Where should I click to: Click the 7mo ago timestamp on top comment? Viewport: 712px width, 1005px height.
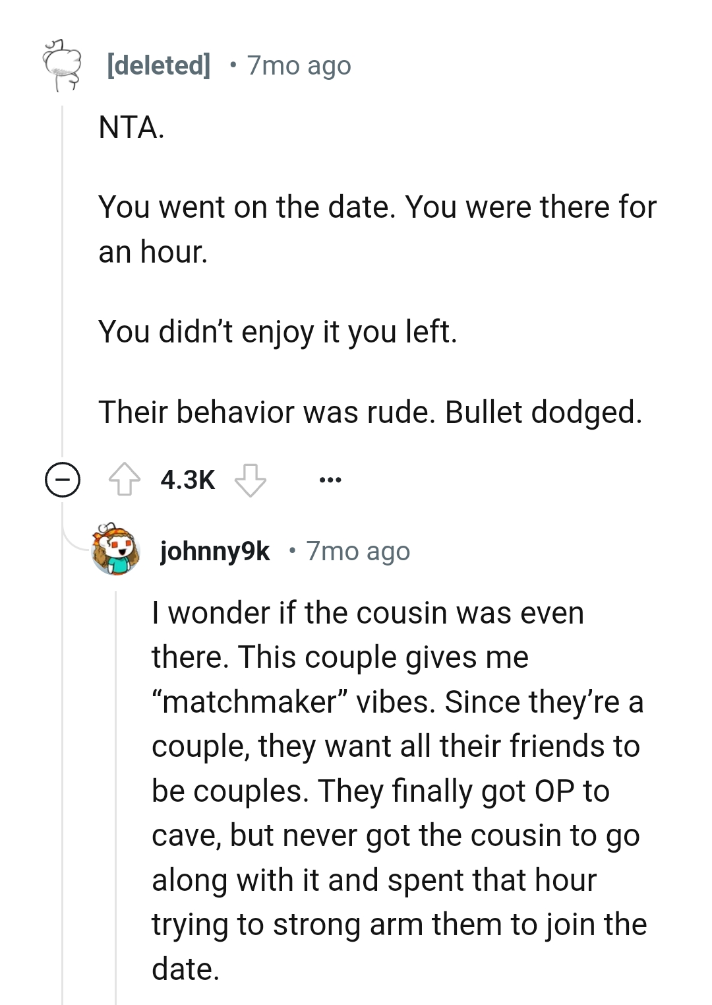(x=298, y=65)
